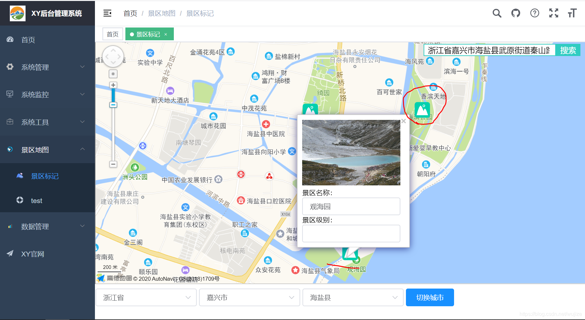This screenshot has width=585, height=320.
Task: Click the XY官网 paper plane icon
Action: [x=10, y=254]
